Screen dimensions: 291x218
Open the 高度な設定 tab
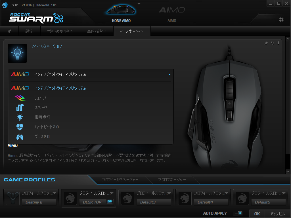(97, 31)
